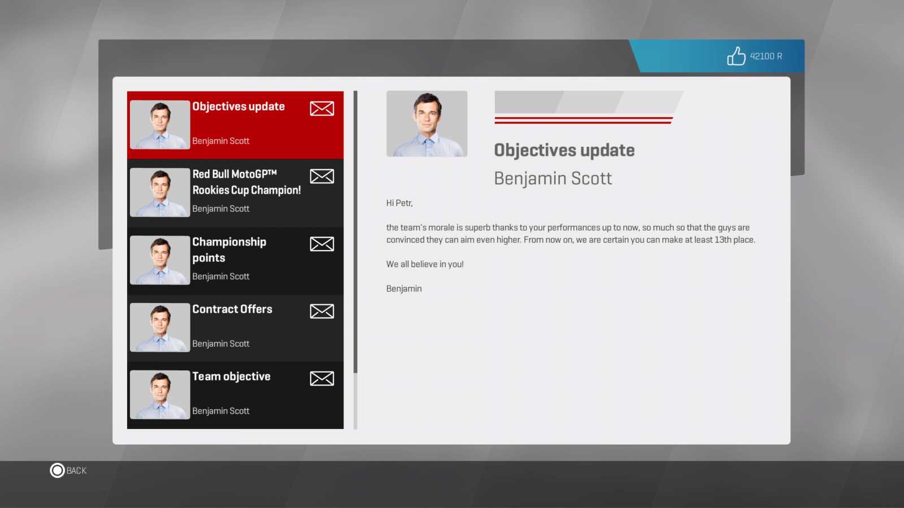Viewport: 904px width, 508px height.
Task: Click the thumbs-up reputation icon
Action: pyautogui.click(x=736, y=56)
